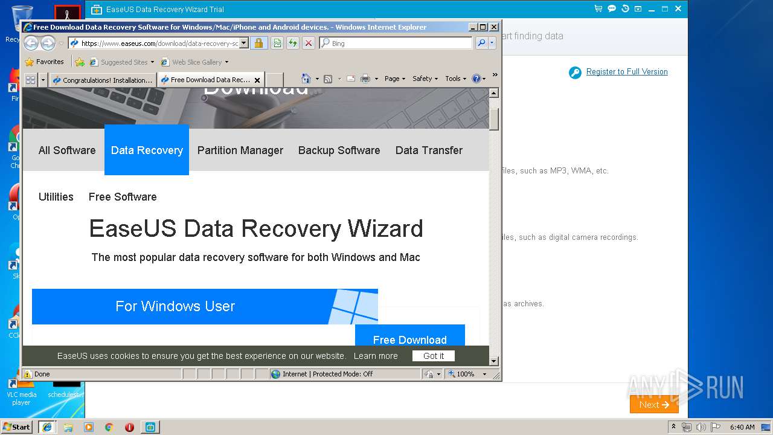The height and width of the screenshot is (435, 773).
Task: Click Utilities navigation link
Action: point(56,197)
